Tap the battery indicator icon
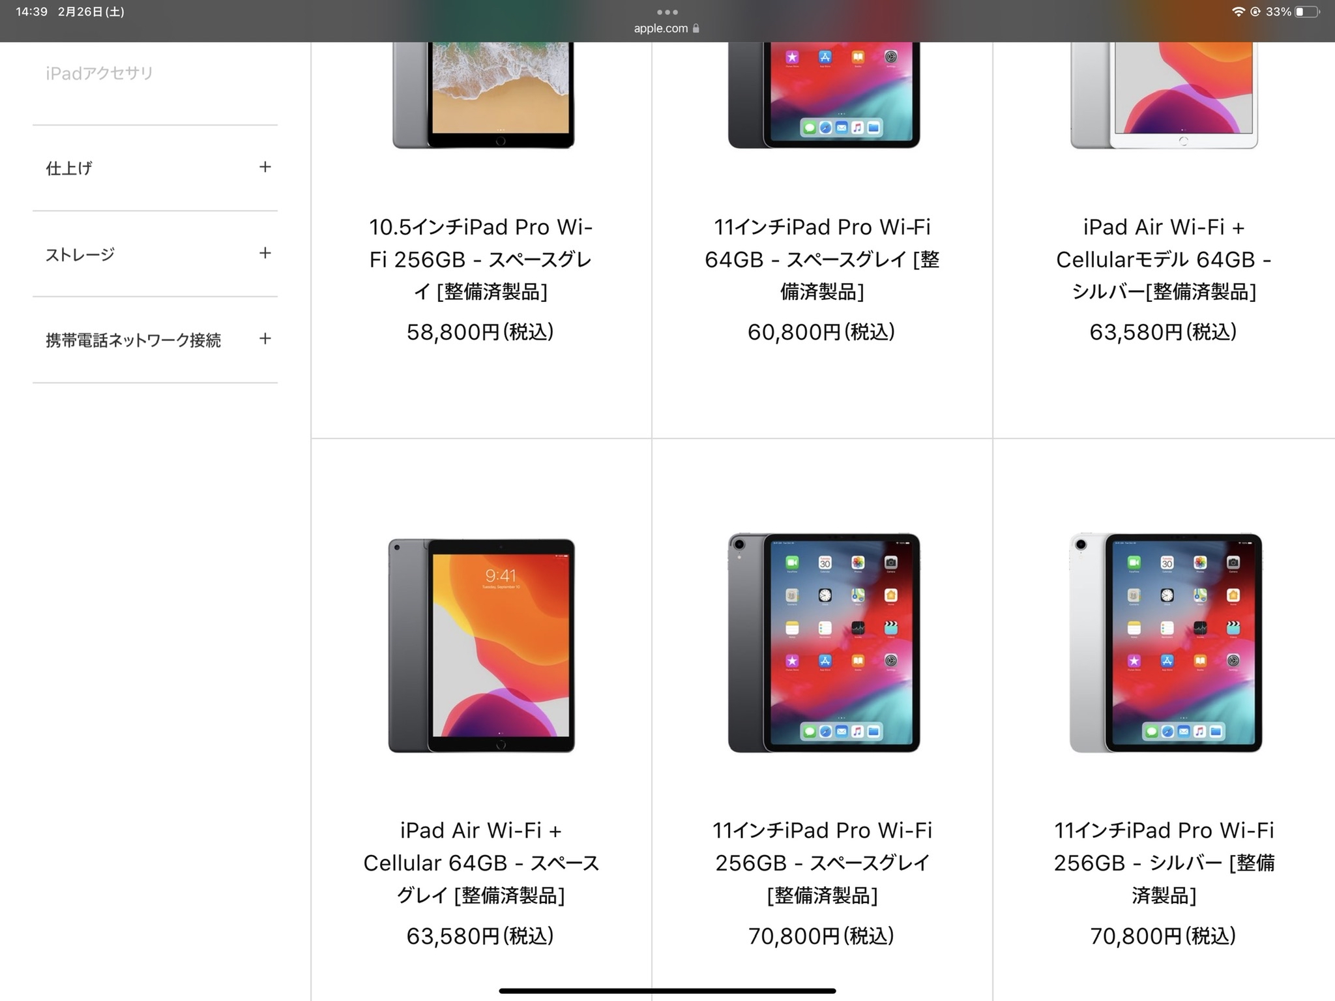The image size is (1335, 1001). (x=1307, y=12)
